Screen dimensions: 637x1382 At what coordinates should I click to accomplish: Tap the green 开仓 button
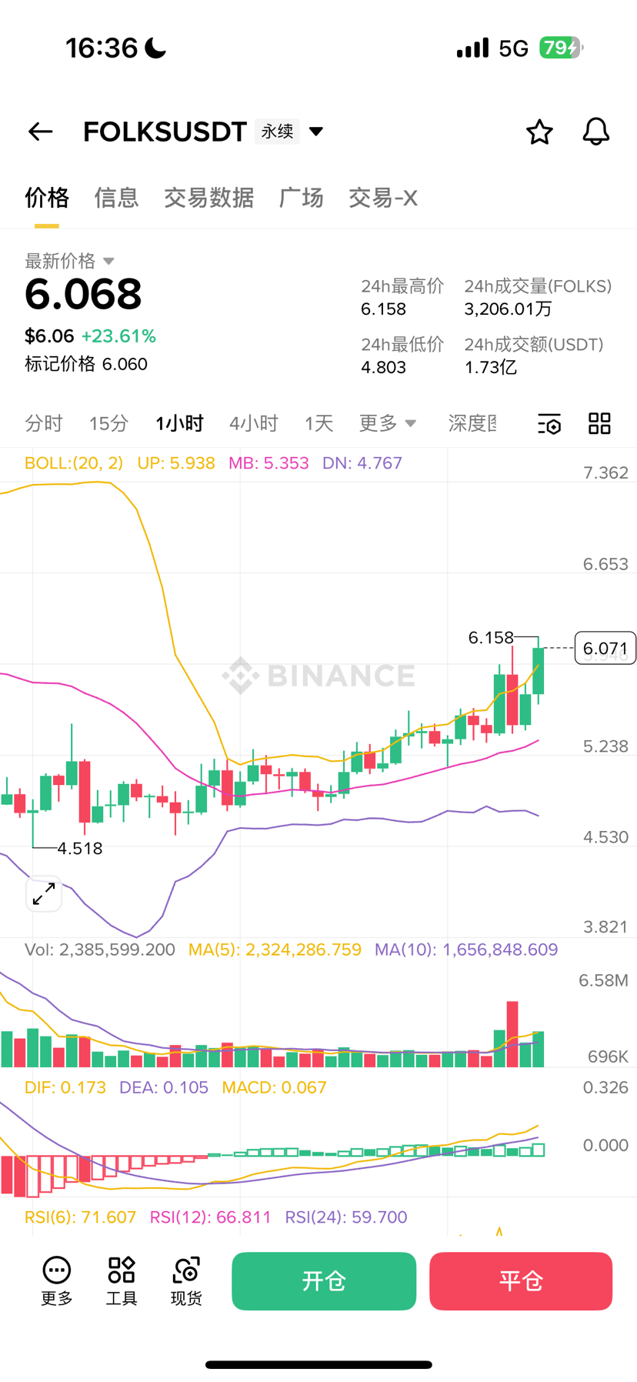[324, 1281]
